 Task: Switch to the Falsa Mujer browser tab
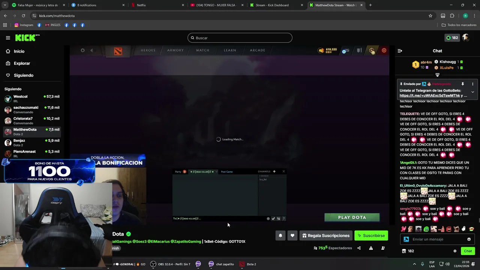pos(38,5)
